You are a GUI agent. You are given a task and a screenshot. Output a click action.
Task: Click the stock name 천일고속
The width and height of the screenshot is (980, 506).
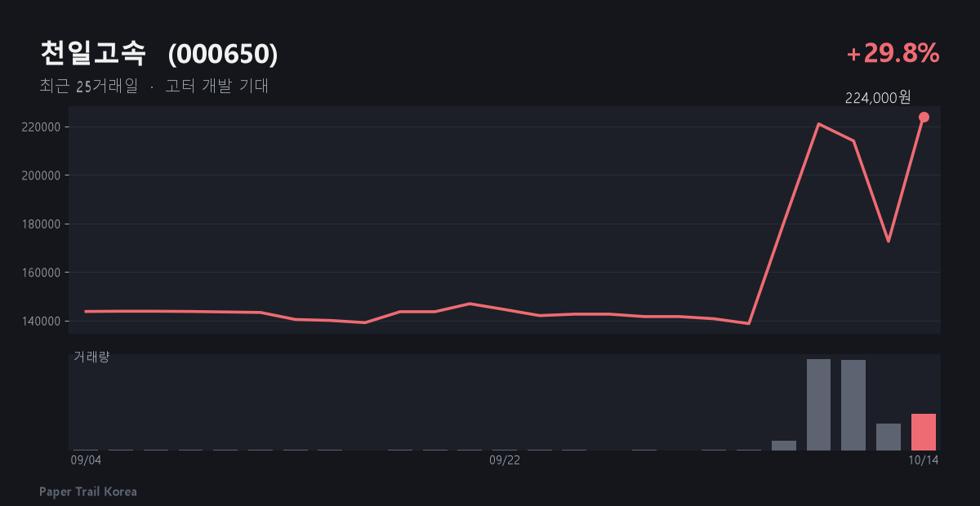coord(92,54)
